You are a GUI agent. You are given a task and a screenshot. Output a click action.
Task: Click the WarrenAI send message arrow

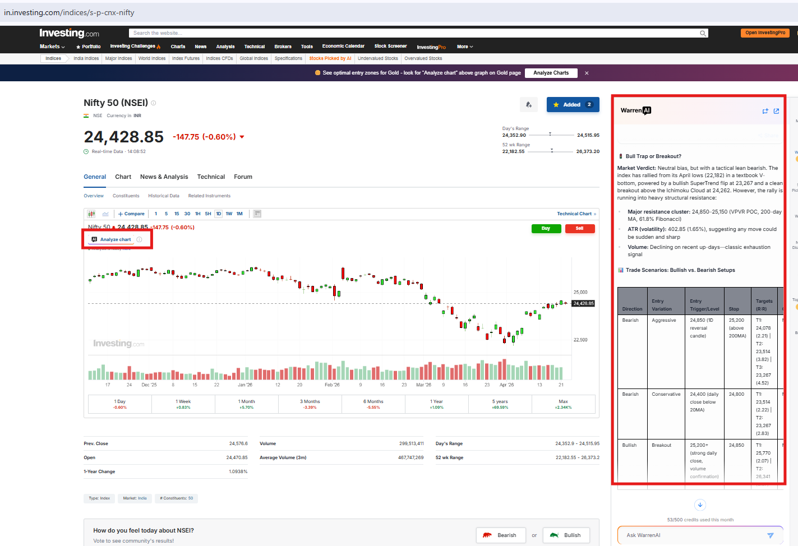point(770,535)
